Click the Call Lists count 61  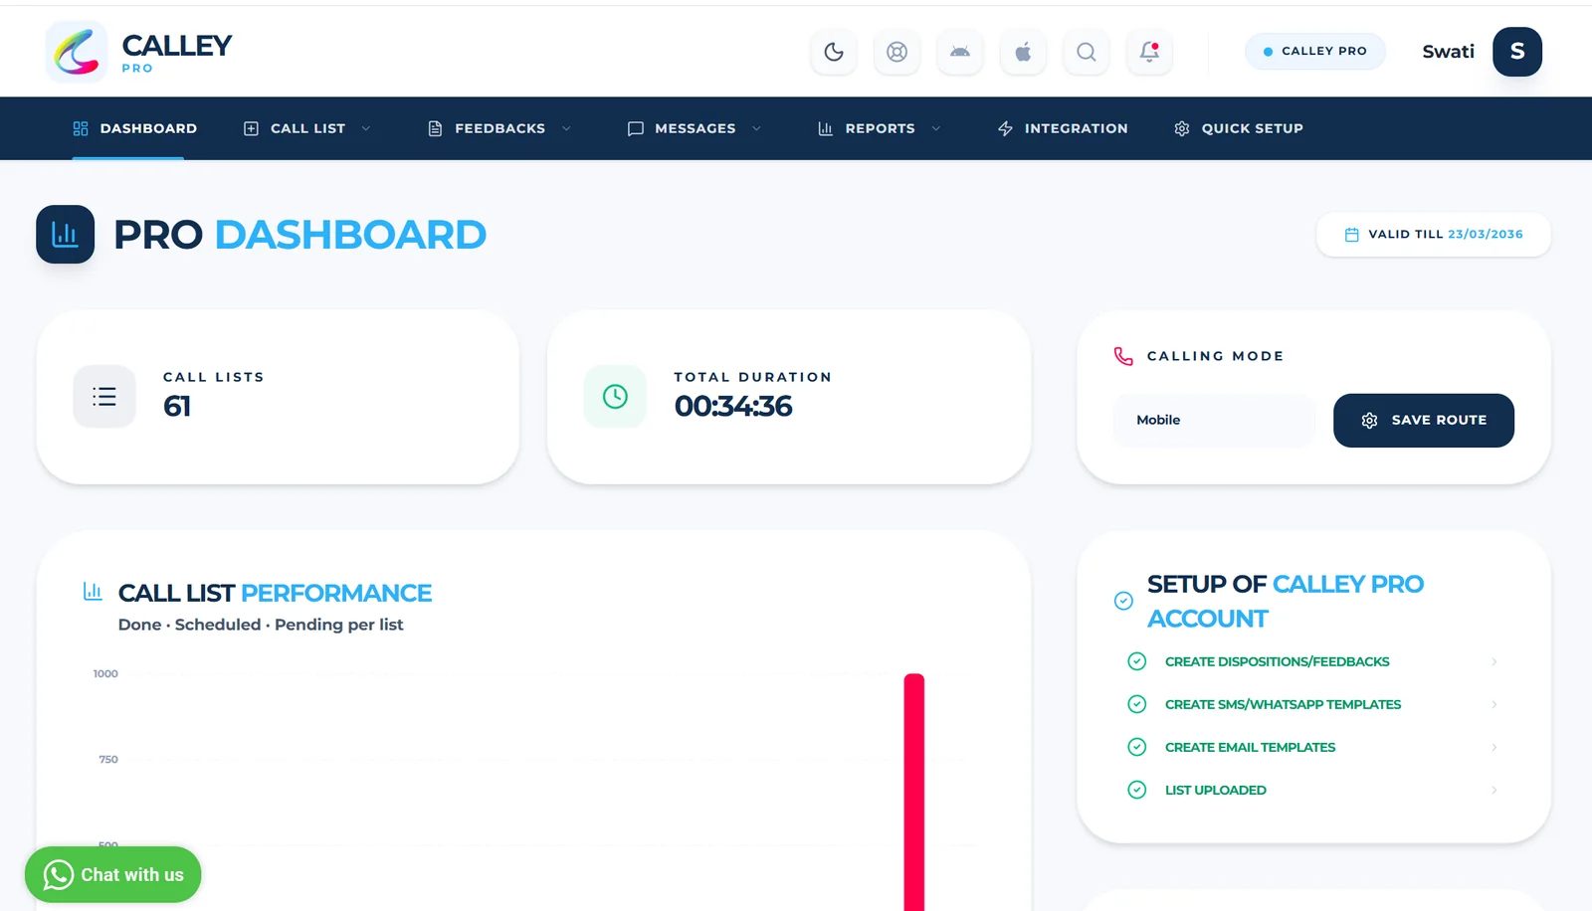tap(177, 406)
